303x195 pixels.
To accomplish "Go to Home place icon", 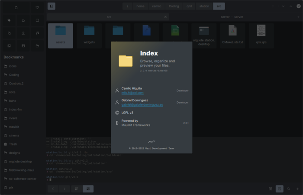I will 23,20.
